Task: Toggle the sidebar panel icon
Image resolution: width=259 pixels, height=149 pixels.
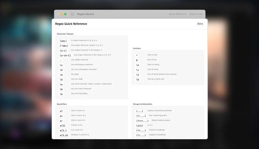Action: pyautogui.click(x=72, y=14)
